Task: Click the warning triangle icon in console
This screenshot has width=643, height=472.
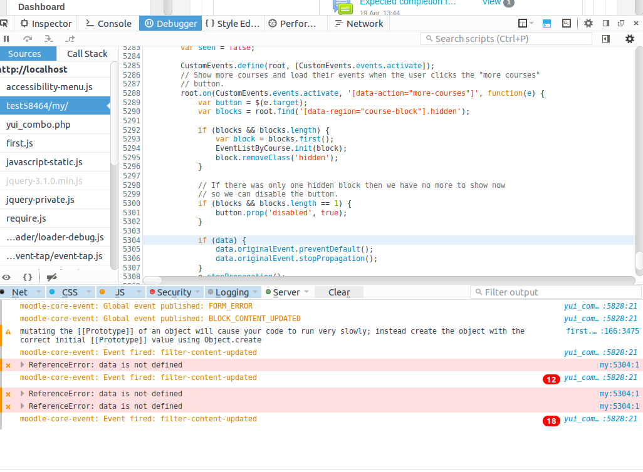Action: pos(8,332)
